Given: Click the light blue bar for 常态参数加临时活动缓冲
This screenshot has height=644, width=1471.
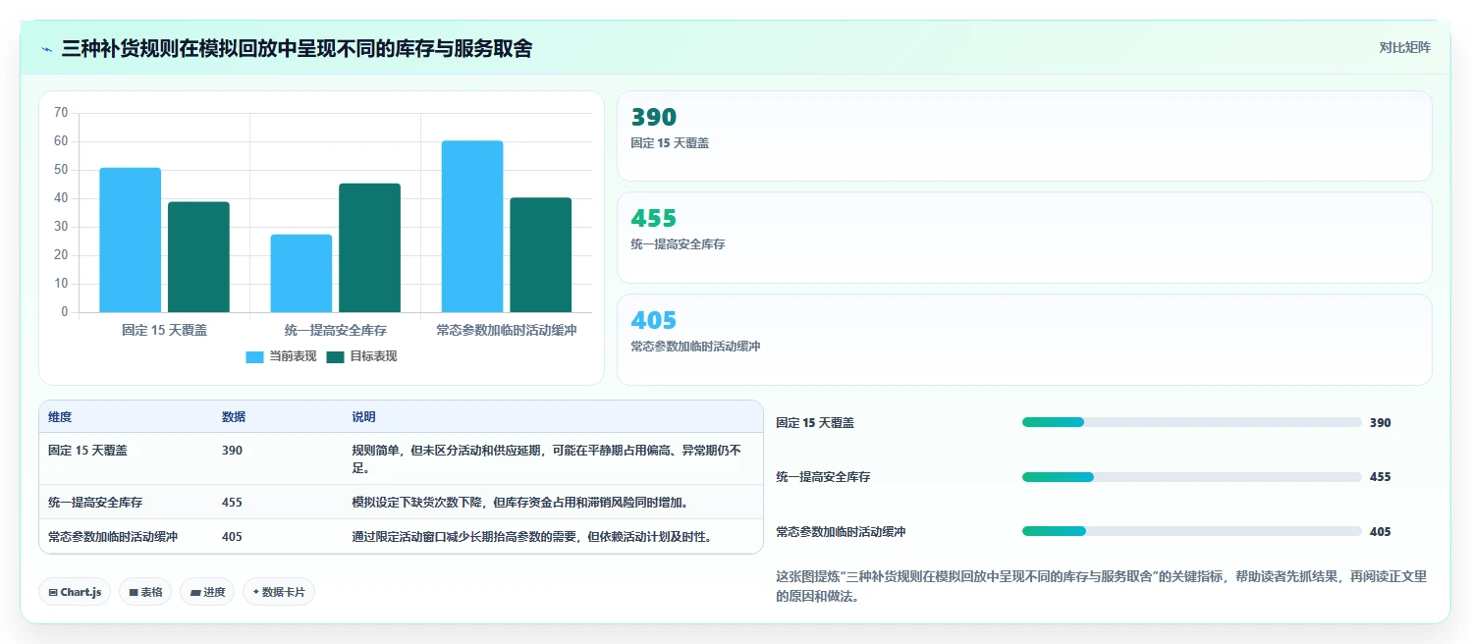Looking at the screenshot, I should (472, 227).
